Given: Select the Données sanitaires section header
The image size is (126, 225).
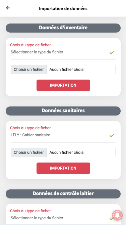Looking at the screenshot, I should tap(63, 111).
